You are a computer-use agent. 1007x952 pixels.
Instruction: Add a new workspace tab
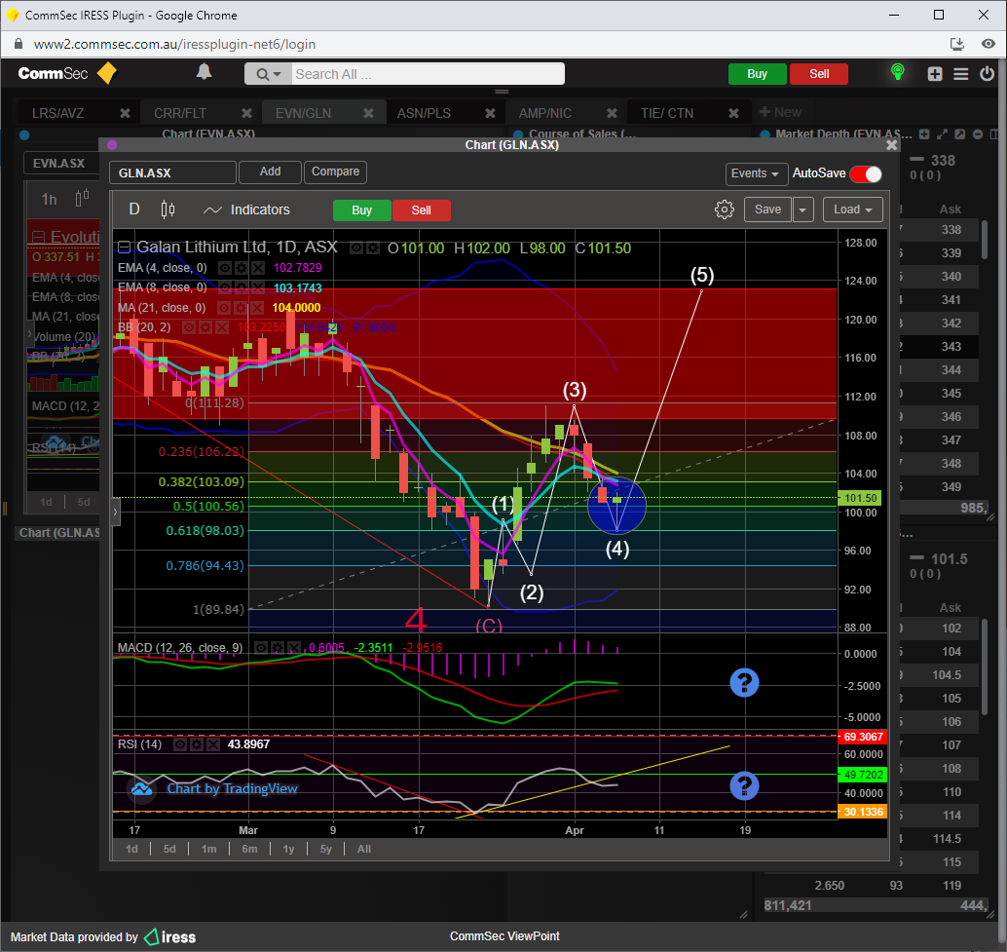[780, 112]
